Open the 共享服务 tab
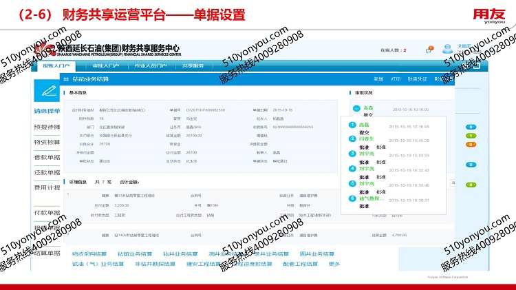Viewport: 516px width, 290px height. (x=193, y=65)
